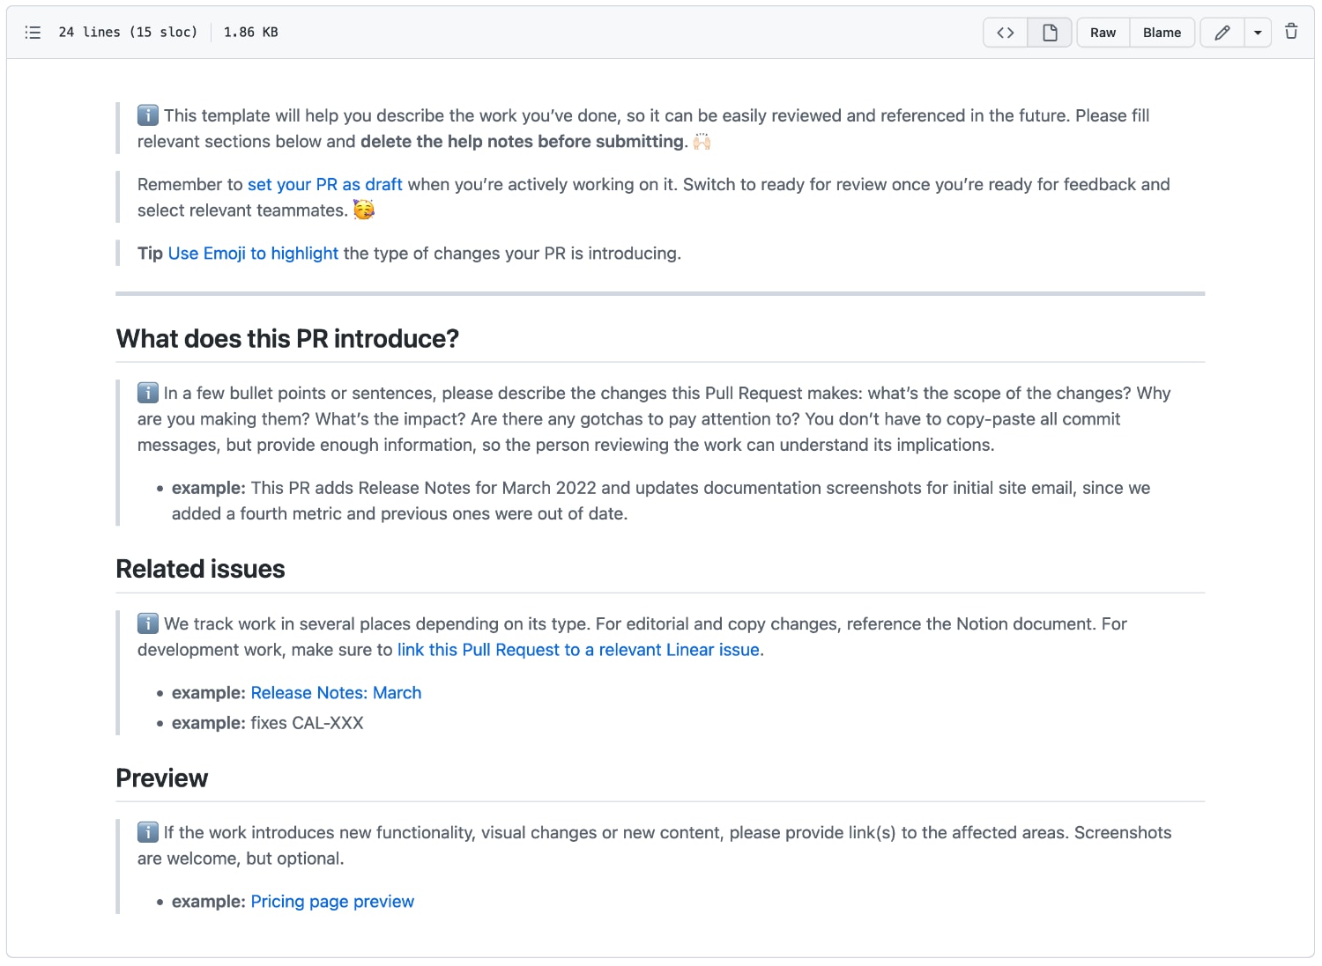This screenshot has width=1322, height=966.
Task: Open the 'Pricing page preview' link
Action: pos(332,901)
